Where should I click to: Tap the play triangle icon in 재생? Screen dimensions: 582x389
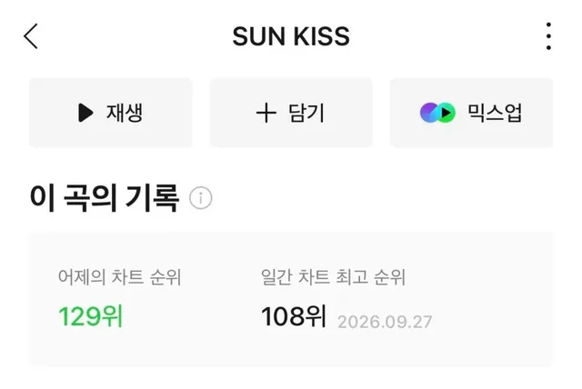85,113
